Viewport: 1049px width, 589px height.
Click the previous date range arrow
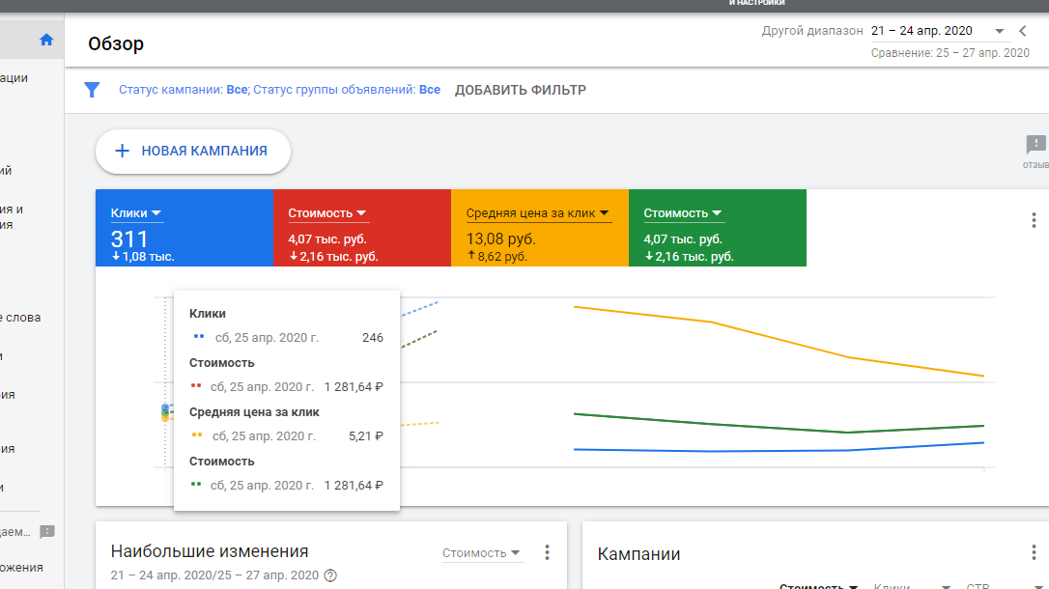1022,31
